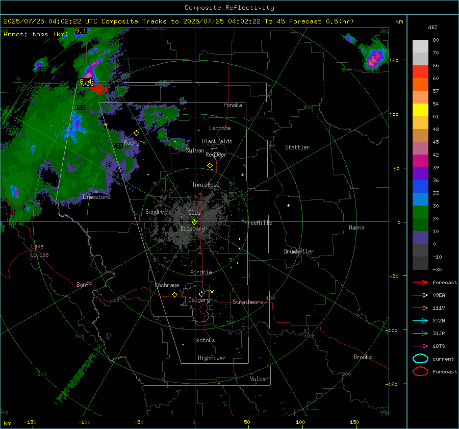Select the orange 111V arrow in legend
Viewport: 459px width, 429px height.
(420, 308)
